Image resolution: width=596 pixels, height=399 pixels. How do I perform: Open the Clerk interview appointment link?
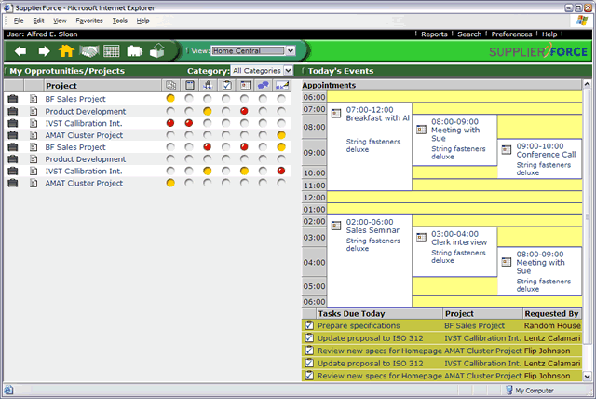459,242
